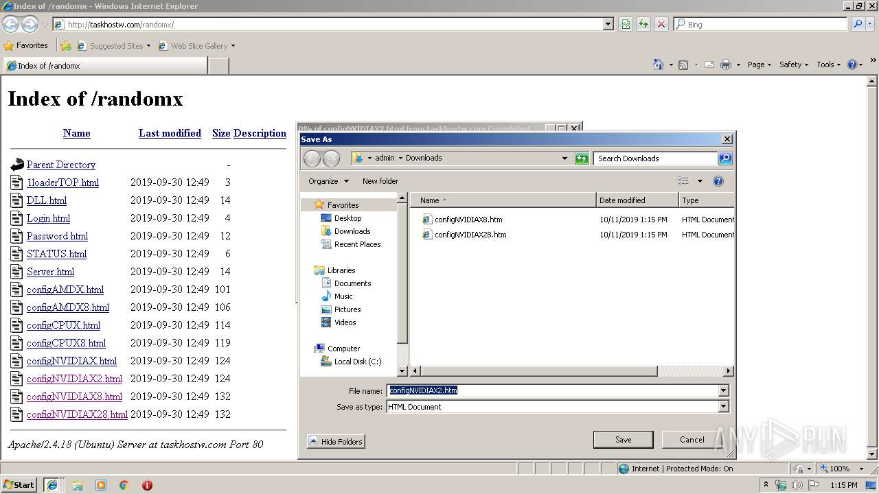
Task: Click Hide Folders button
Action: pos(335,442)
